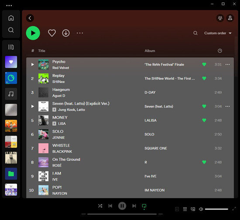Screen dimensions: 240x220
Task: Click the I AM album cover thumbnail
Action: 44,176
